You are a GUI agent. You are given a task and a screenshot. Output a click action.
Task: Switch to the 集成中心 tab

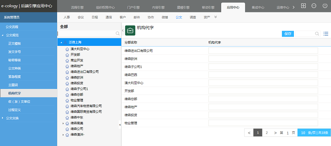point(258,8)
